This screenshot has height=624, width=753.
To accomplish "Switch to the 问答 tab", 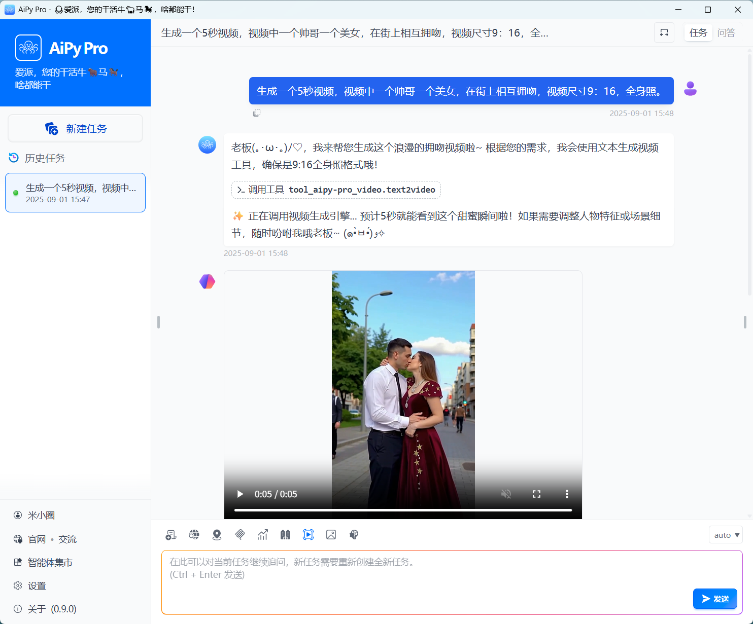I will (726, 33).
